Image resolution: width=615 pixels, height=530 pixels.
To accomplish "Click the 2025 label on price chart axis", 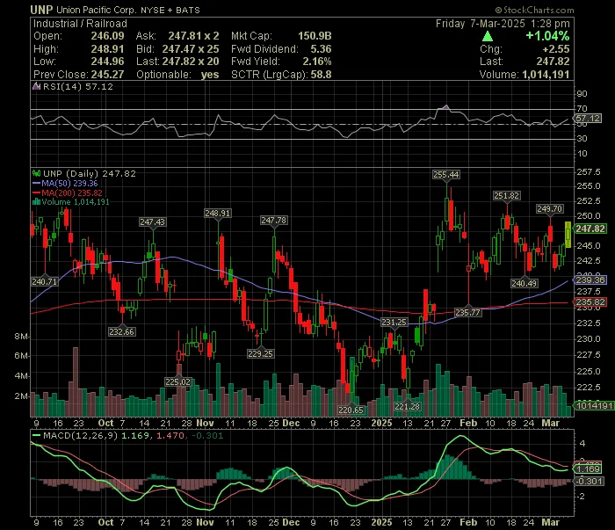I will tap(381, 423).
